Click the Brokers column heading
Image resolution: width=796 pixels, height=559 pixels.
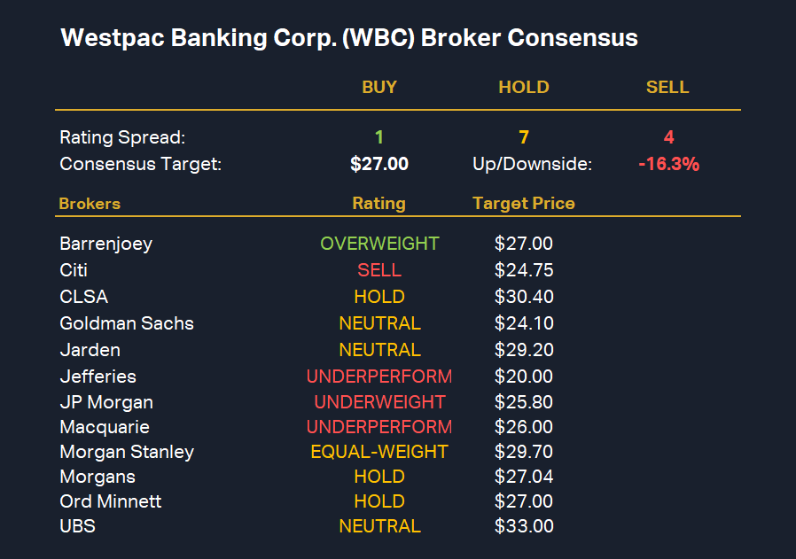coord(90,204)
